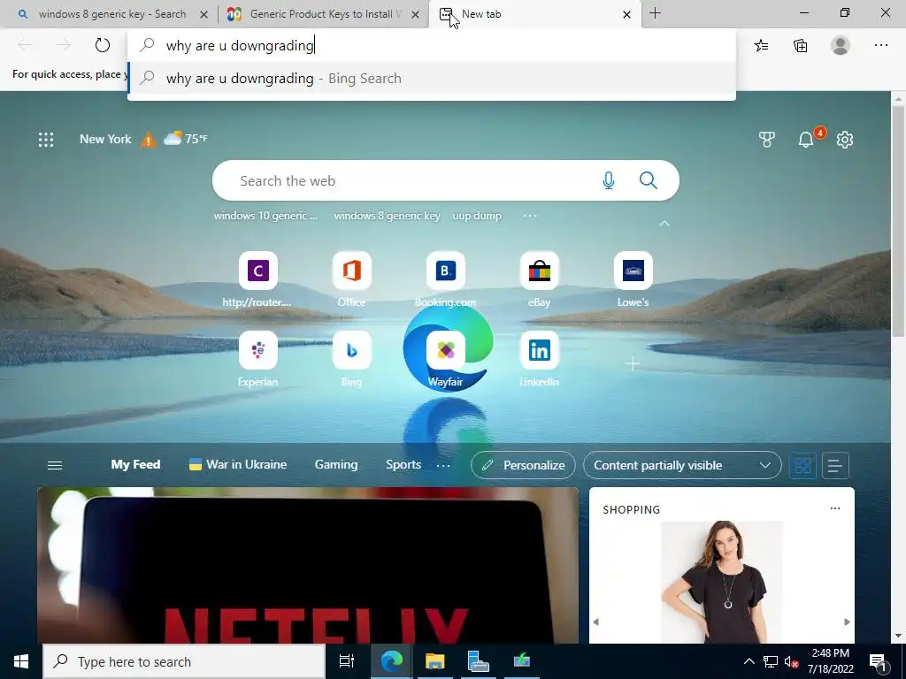Click the 75°F temperature reading
The width and height of the screenshot is (906, 679).
(196, 139)
